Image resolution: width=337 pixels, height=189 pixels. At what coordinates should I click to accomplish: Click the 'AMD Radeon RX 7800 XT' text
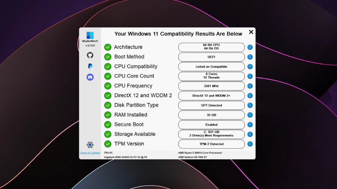[x=193, y=157]
